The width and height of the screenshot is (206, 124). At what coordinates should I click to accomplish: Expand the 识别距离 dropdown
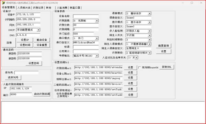click(x=97, y=21)
